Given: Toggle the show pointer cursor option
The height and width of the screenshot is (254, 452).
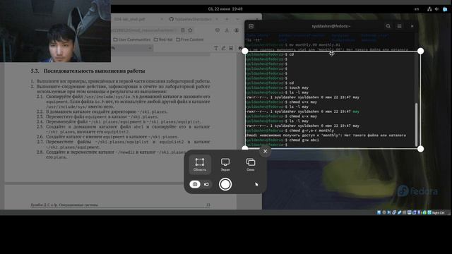Looking at the screenshot, I should click(256, 184).
